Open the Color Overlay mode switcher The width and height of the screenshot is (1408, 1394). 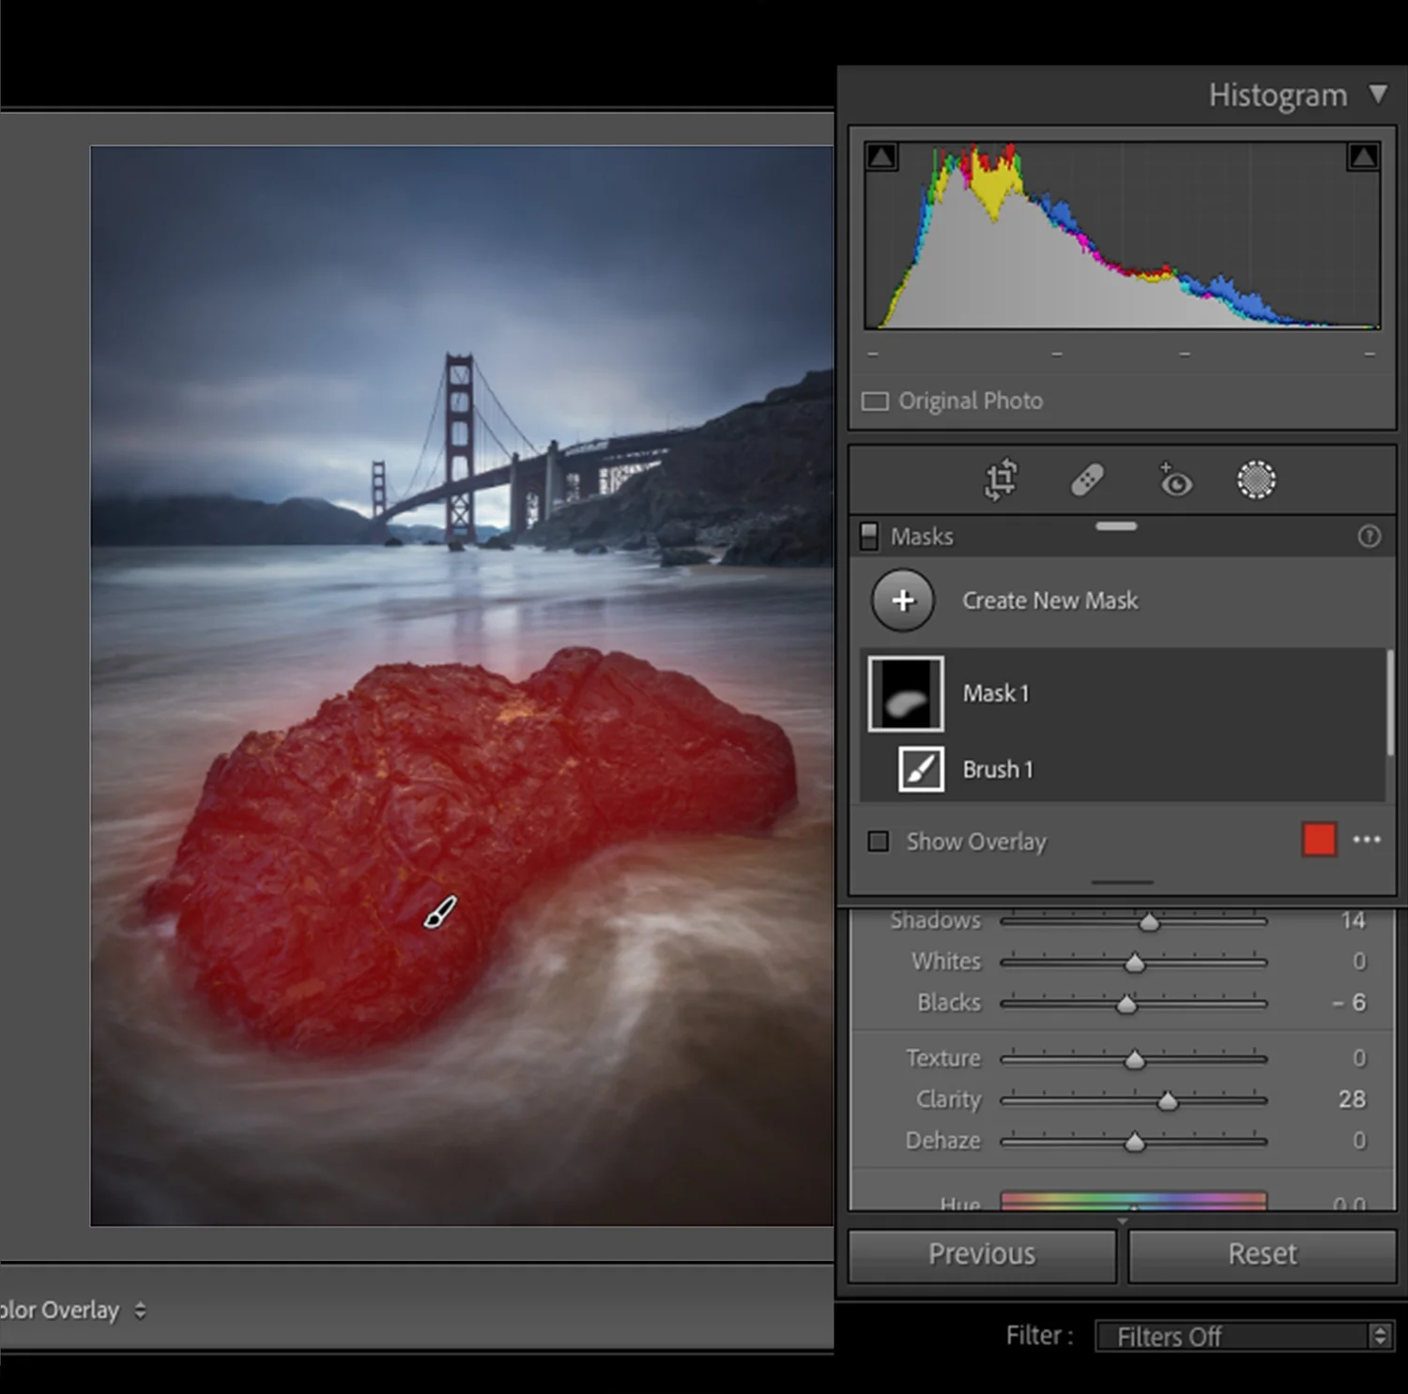(x=138, y=1310)
